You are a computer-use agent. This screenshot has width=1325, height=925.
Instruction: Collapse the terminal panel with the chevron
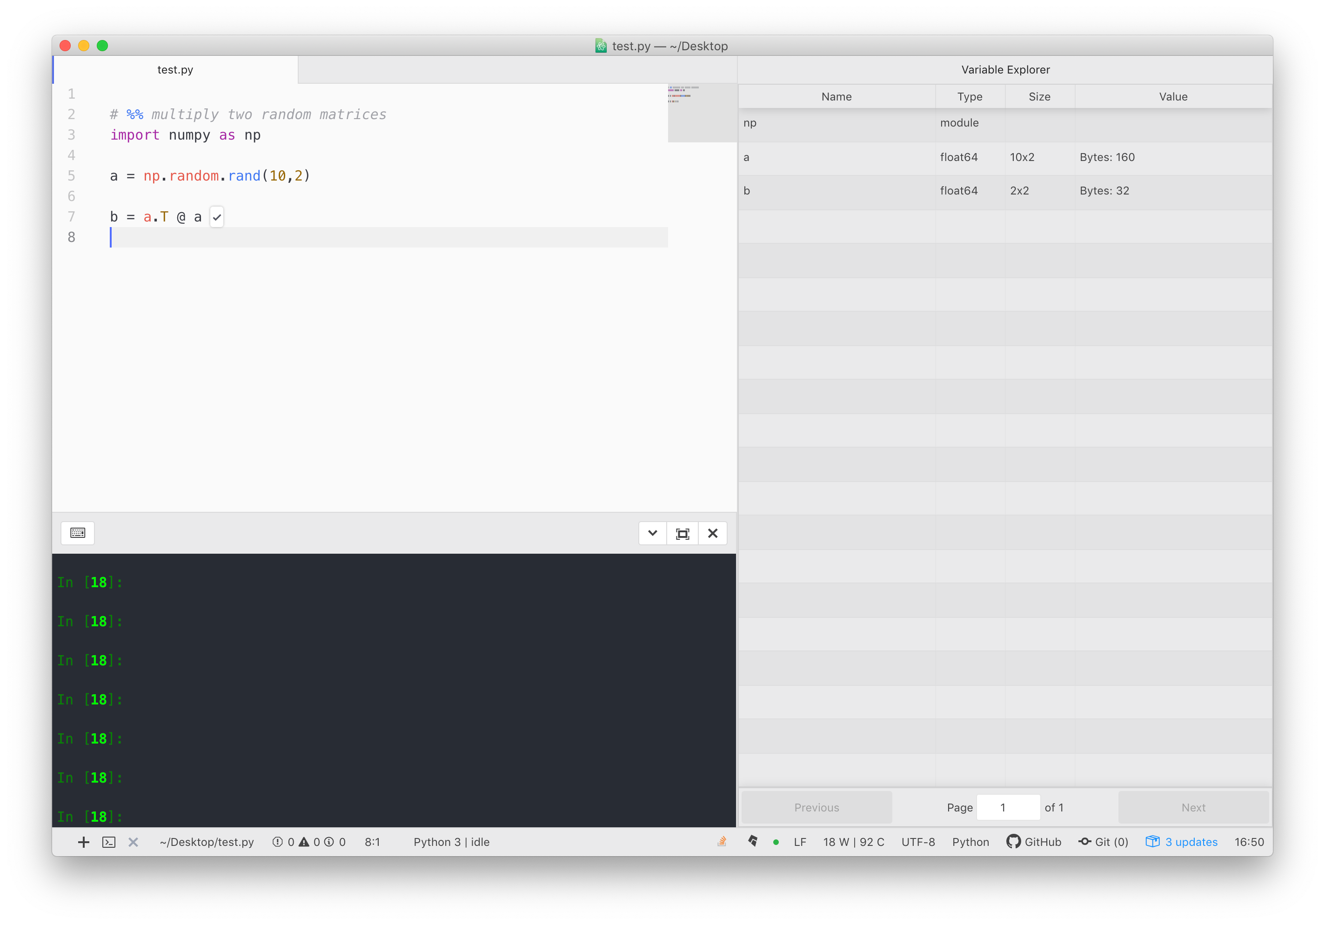coord(652,533)
